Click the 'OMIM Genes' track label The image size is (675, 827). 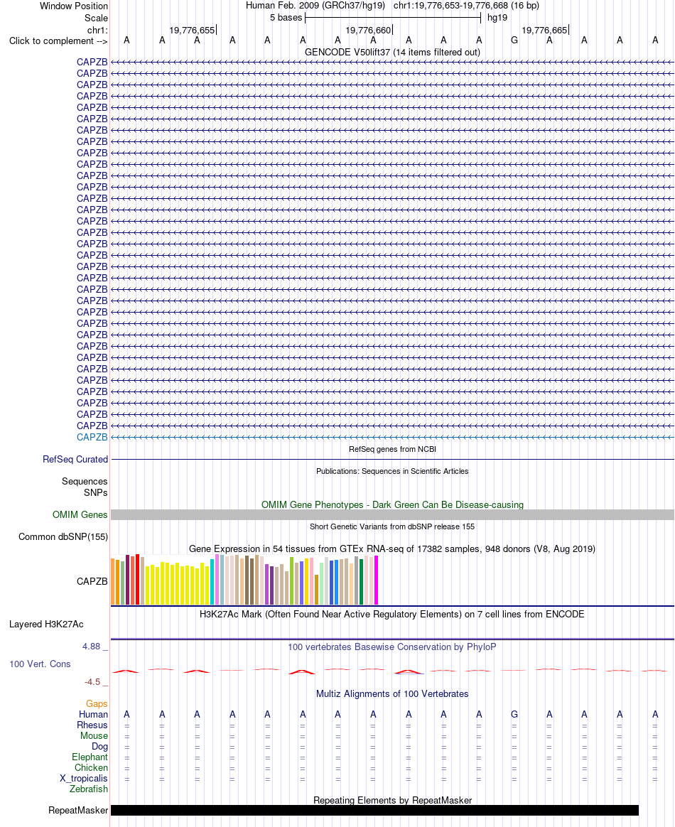click(x=80, y=515)
